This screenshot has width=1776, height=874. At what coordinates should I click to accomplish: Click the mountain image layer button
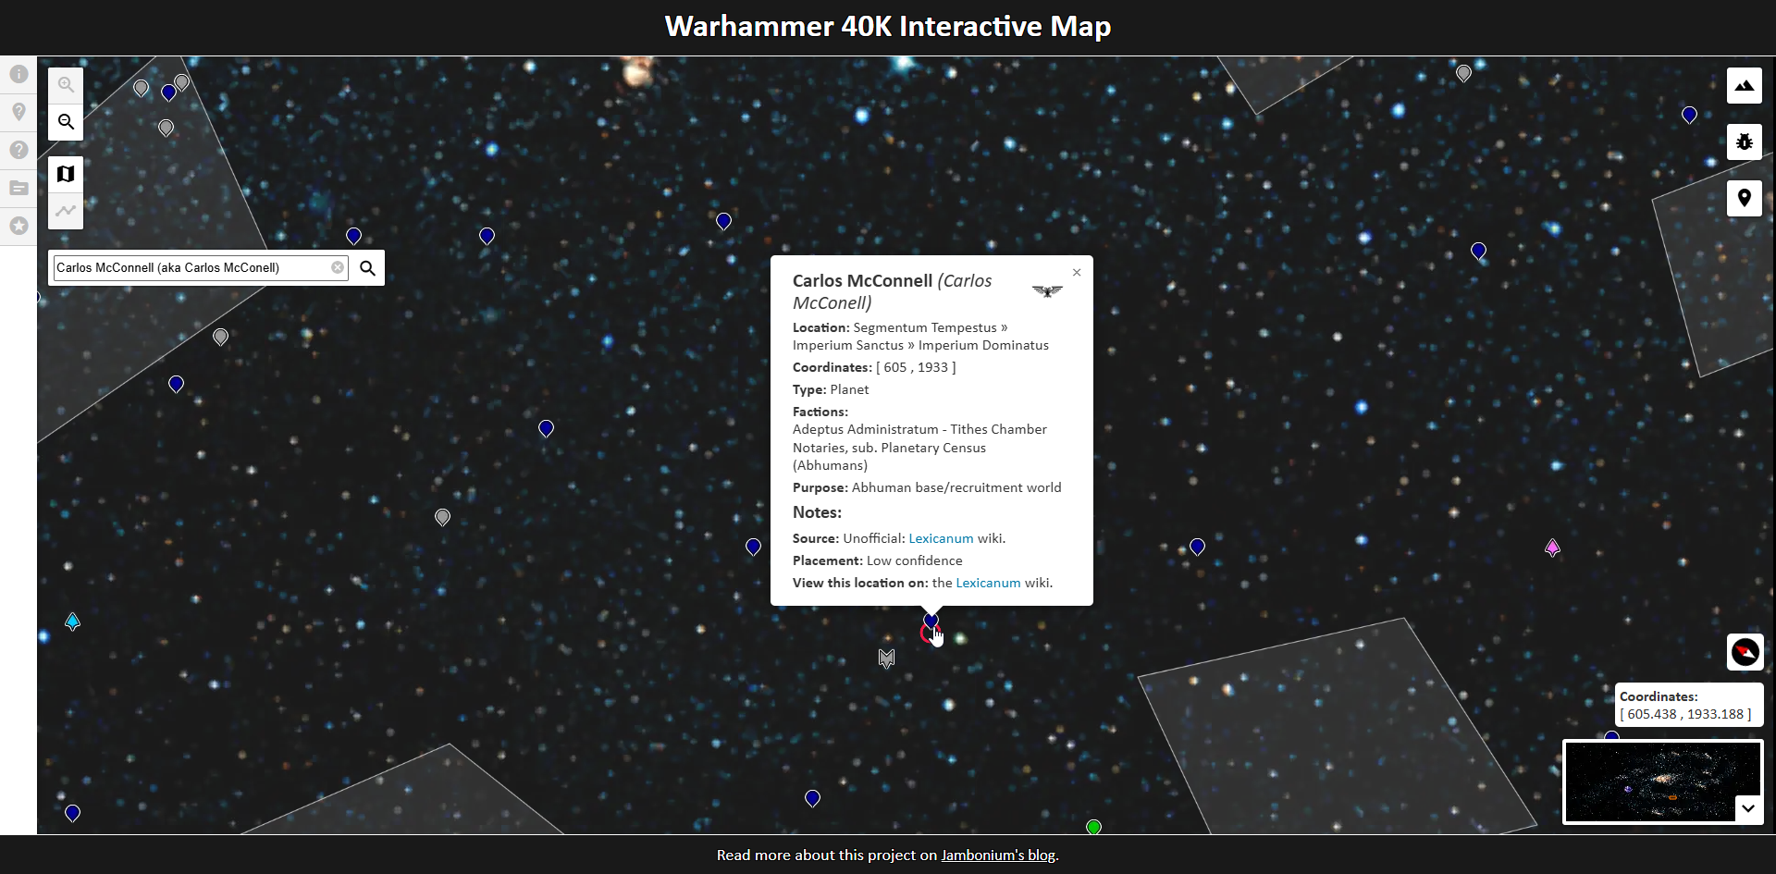(x=1744, y=85)
